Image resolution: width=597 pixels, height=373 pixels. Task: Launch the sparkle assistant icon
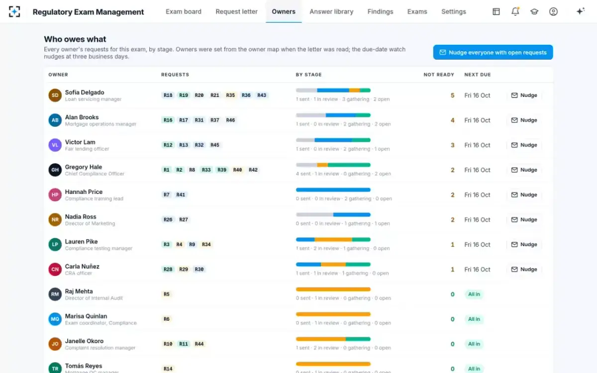pos(580,11)
